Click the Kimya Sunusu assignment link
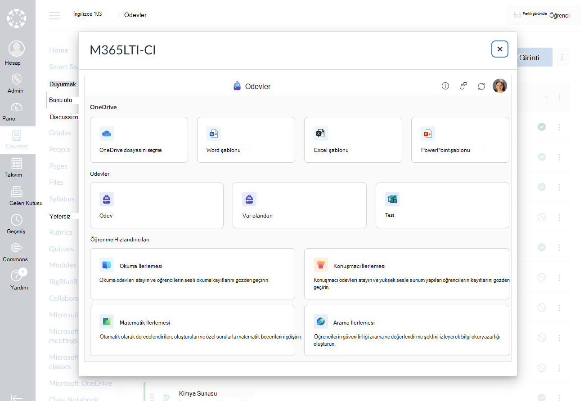Image resolution: width=584 pixels, height=401 pixels. tap(198, 393)
